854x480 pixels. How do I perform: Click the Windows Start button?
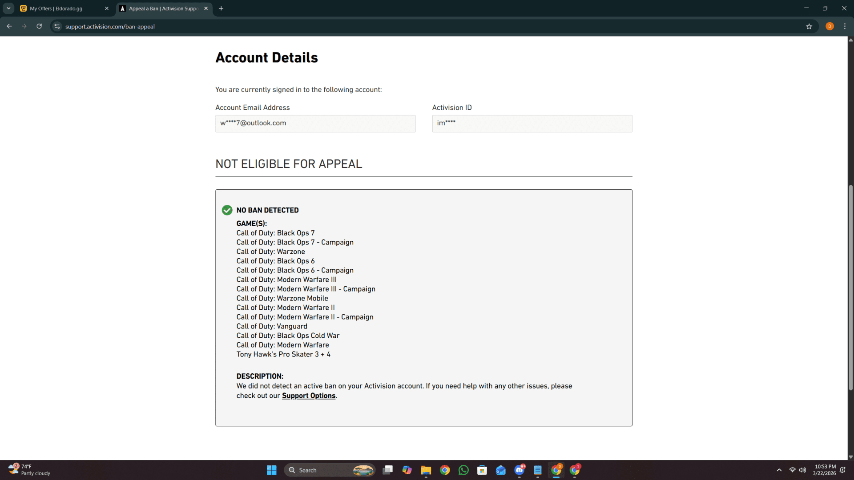click(271, 470)
